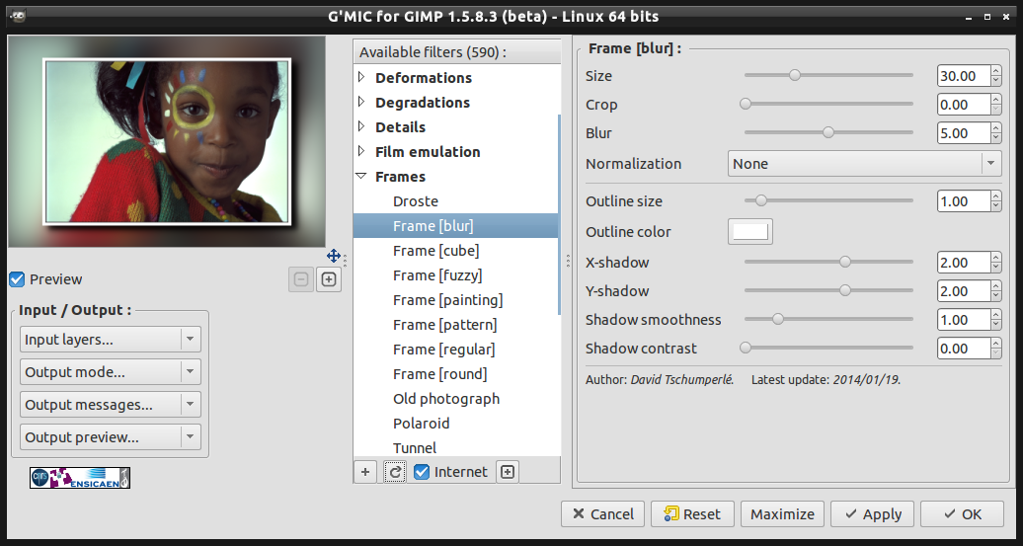This screenshot has height=546, width=1023.
Task: Click the Cancel button
Action: (x=602, y=514)
